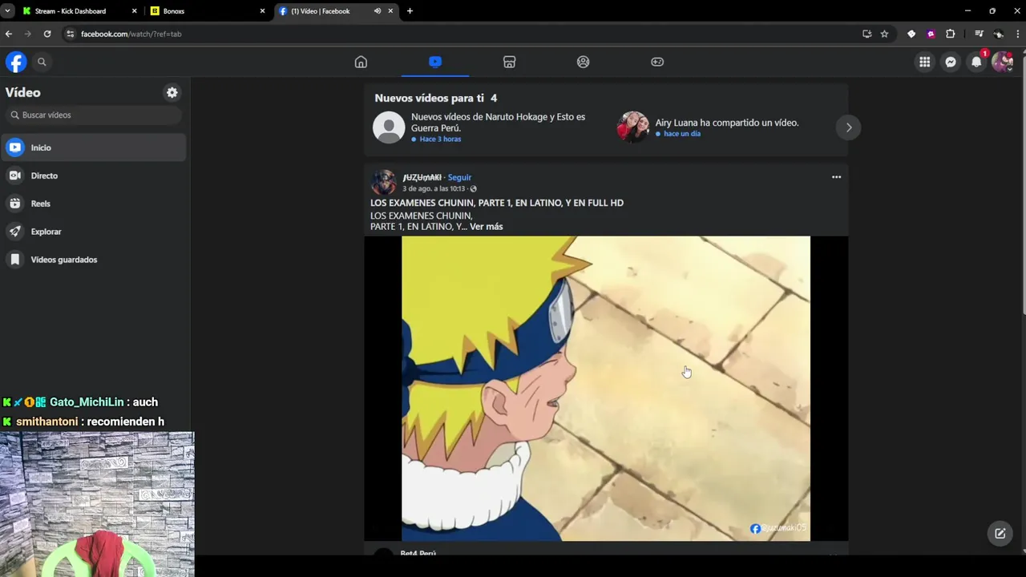Screen dimensions: 1026x577
Task: Open Messenger chats icon
Action: pyautogui.click(x=950, y=62)
